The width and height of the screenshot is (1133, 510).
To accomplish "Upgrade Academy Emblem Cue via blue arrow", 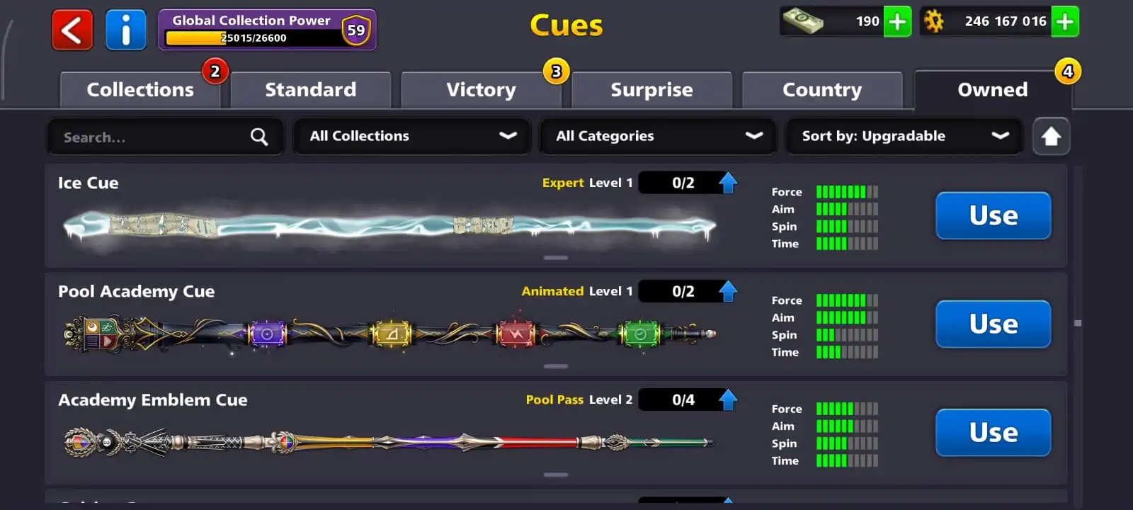I will click(x=728, y=399).
